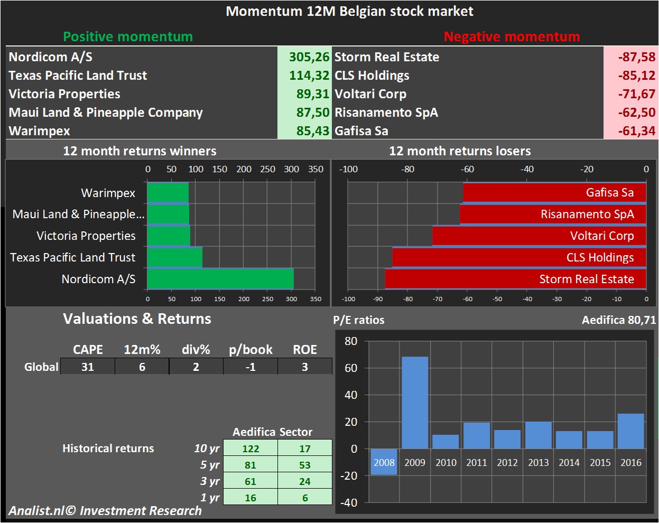Click the green Nordicom A/S bar in winners chart
The image size is (659, 523).
click(220, 278)
